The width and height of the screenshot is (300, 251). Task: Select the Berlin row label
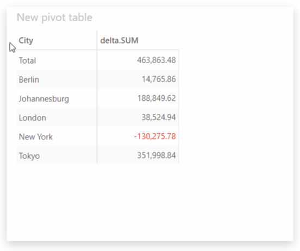29,79
